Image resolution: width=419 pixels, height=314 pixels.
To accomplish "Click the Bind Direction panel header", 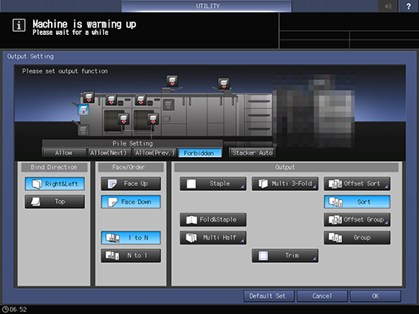I will [54, 168].
